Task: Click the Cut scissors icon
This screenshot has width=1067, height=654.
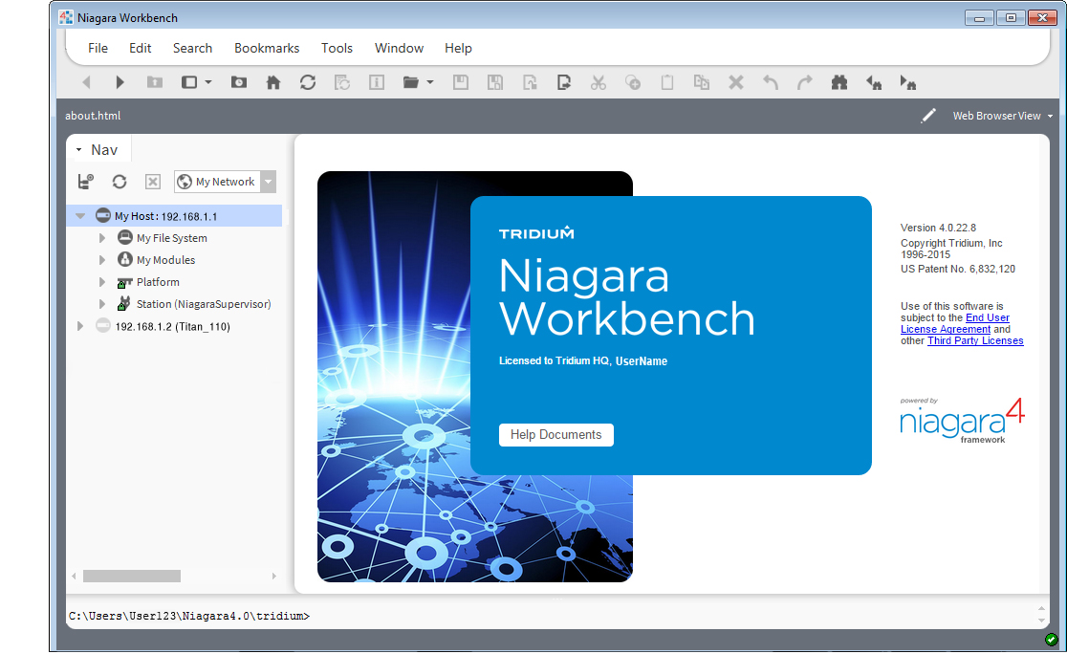Action: 599,82
